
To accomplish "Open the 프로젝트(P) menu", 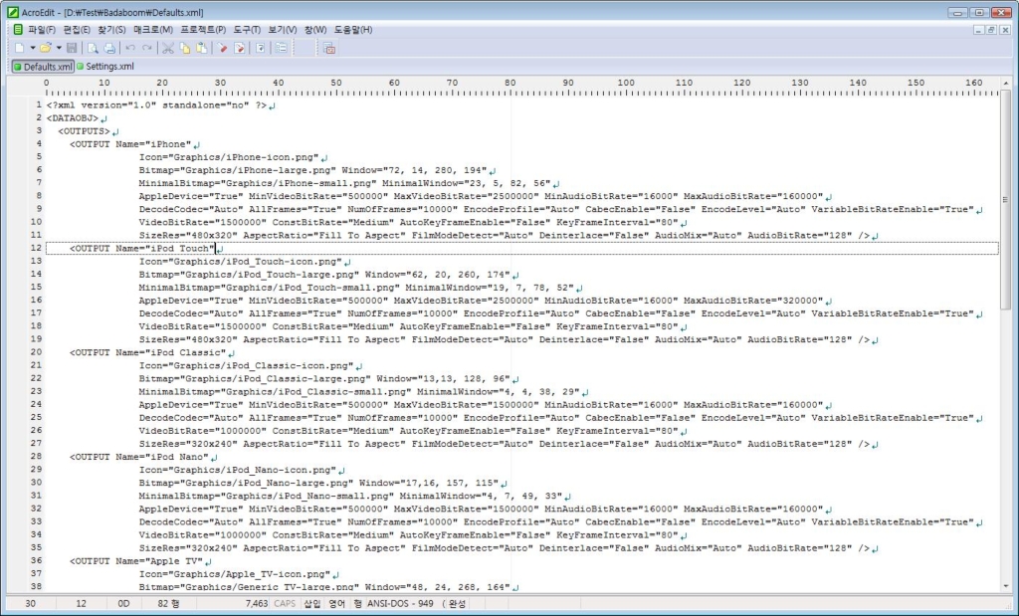I will (x=203, y=30).
